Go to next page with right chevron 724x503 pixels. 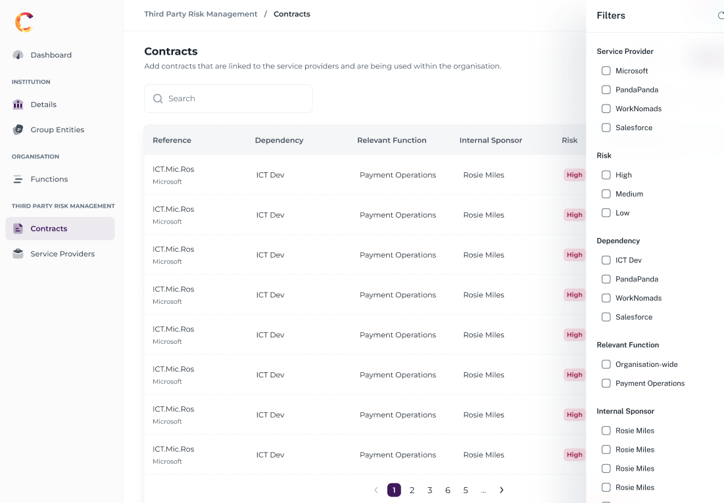[x=502, y=490]
